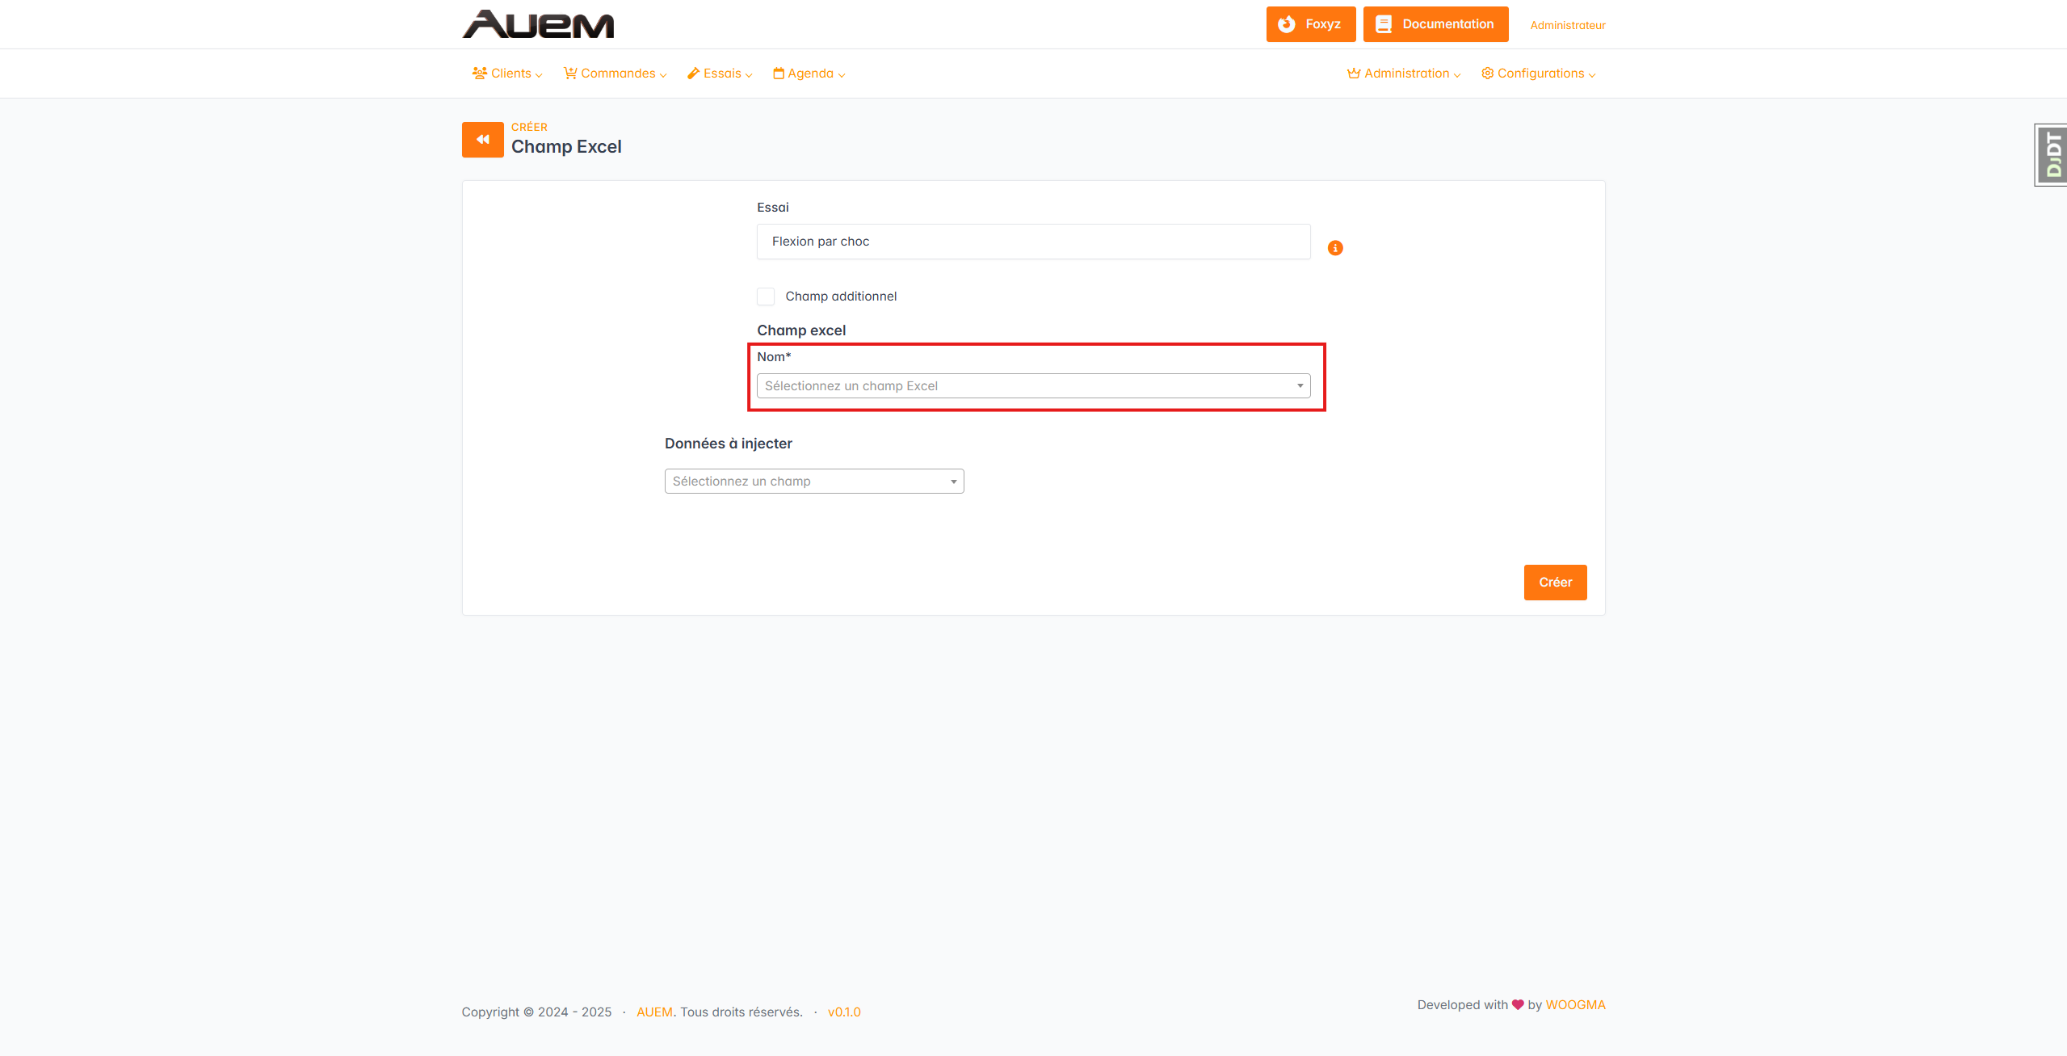Image resolution: width=2067 pixels, height=1056 pixels.
Task: Click the Clients users icon
Action: [479, 74]
